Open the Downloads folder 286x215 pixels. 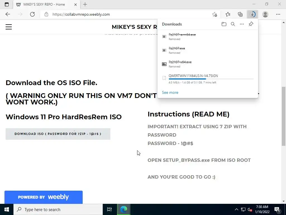point(224,24)
